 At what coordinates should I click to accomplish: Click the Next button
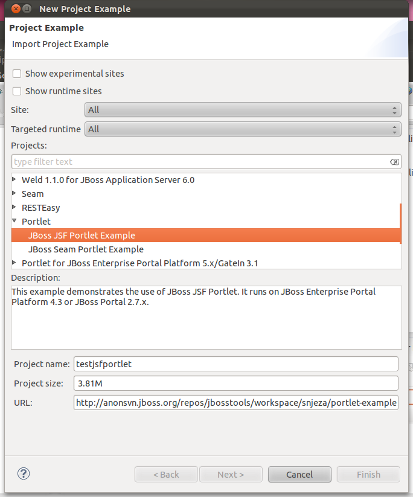tap(231, 474)
